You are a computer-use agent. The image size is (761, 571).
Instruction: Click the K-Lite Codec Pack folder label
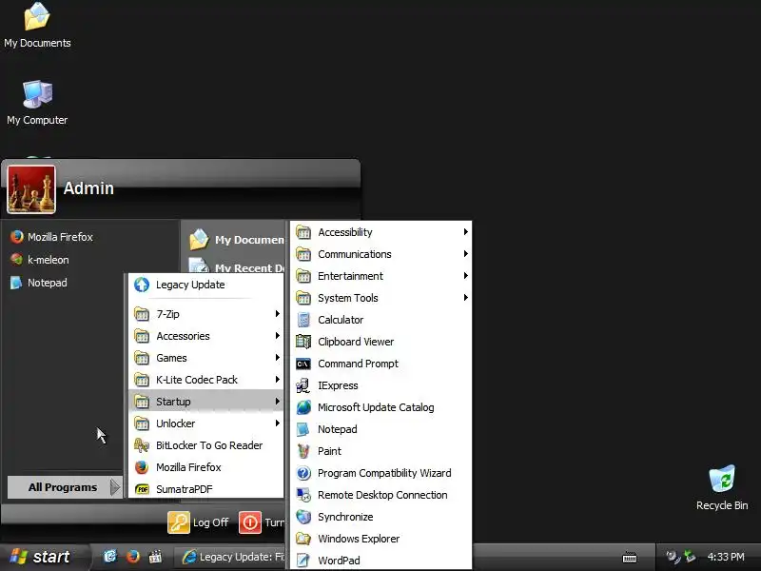pos(197,380)
